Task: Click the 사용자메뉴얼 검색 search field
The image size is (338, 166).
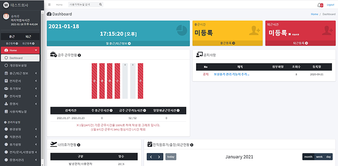Action: point(83,5)
